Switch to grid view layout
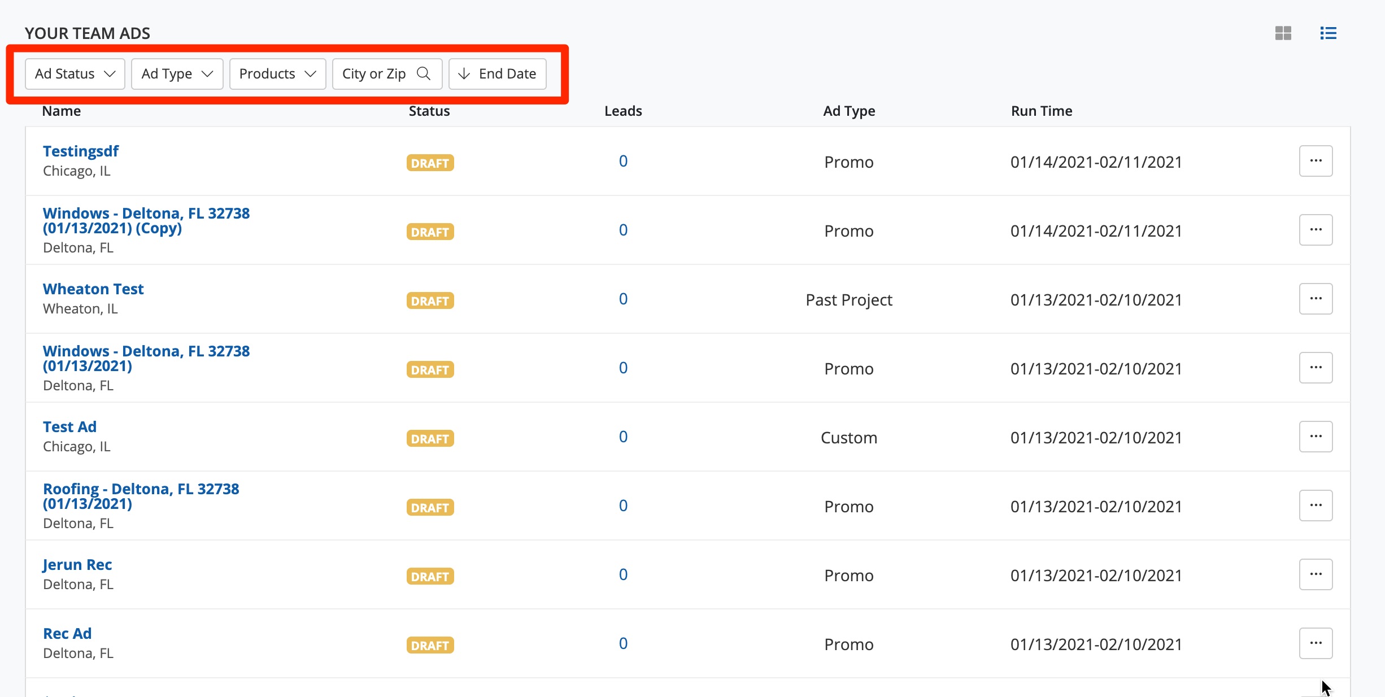 [1283, 33]
